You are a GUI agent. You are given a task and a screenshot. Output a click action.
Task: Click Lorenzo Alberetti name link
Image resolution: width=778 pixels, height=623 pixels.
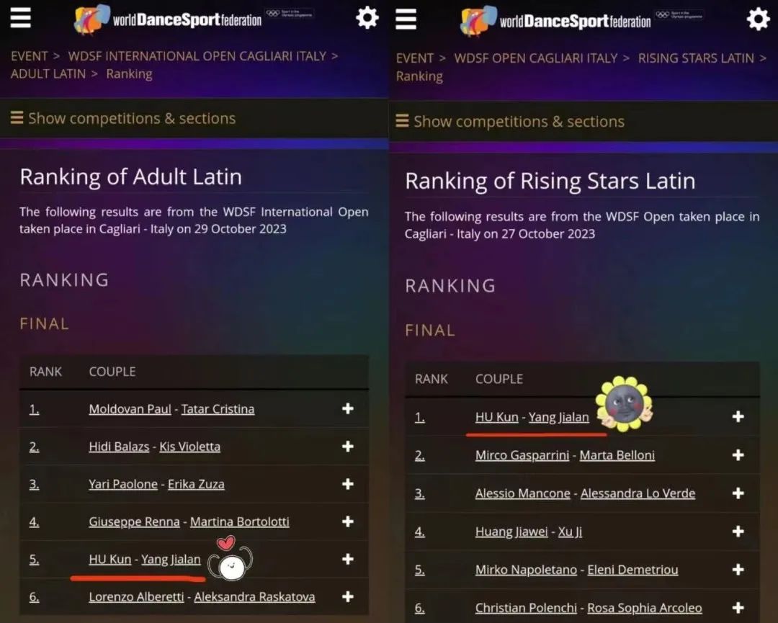136,597
